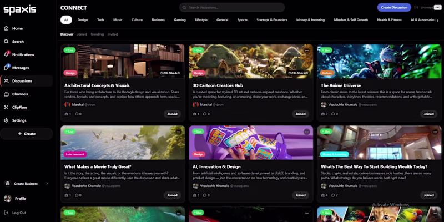Select the Gaming category tab
This screenshot has height=222, width=444.
pos(180,20)
